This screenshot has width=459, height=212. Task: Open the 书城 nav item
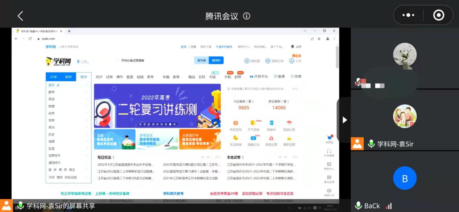pyautogui.click(x=212, y=77)
